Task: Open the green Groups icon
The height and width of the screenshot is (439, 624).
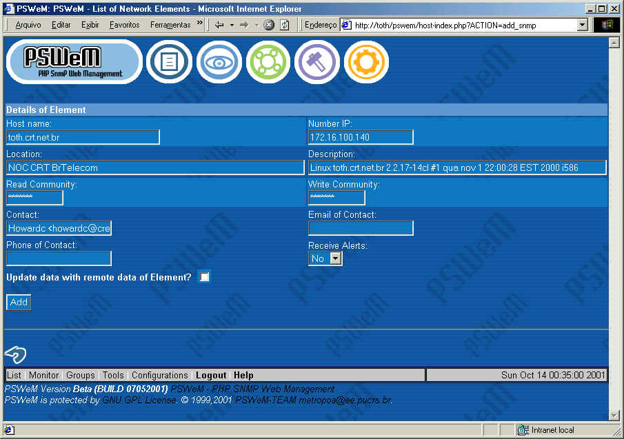Action: click(x=268, y=62)
